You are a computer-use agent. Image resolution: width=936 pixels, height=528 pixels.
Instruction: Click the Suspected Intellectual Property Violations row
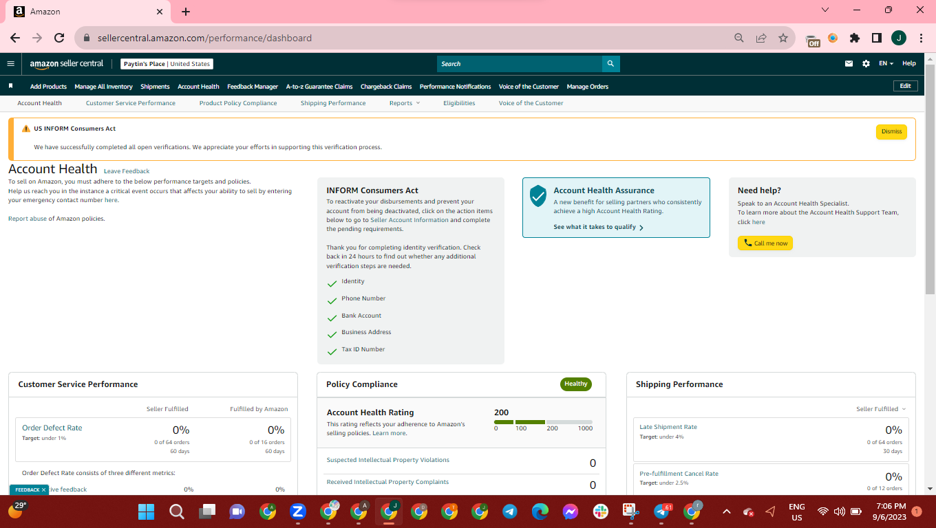point(462,463)
